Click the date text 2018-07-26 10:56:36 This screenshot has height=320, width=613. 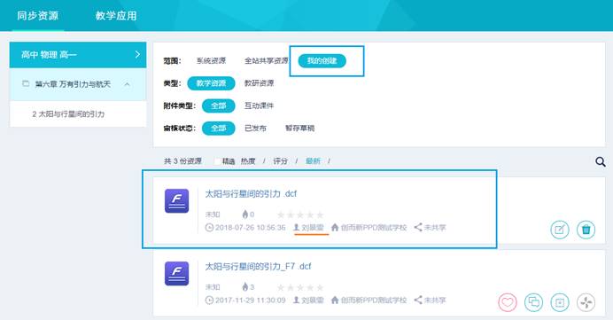coord(250,227)
